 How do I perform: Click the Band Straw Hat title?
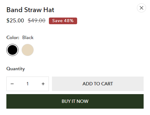30,10
